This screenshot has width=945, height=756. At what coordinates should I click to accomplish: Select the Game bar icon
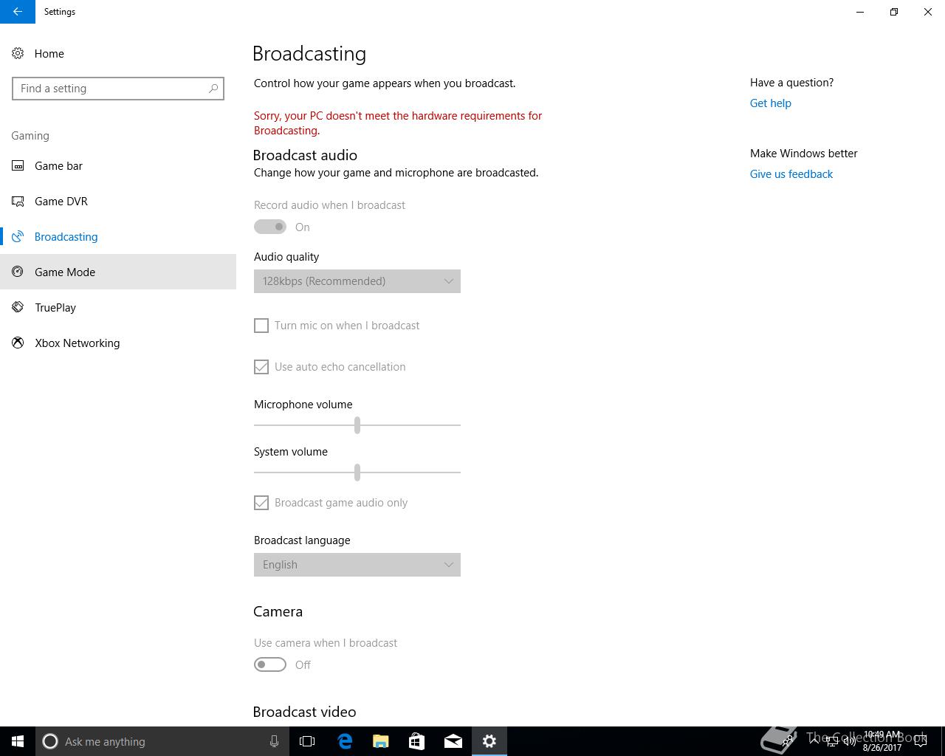click(x=18, y=166)
